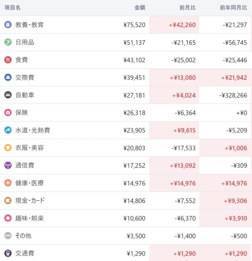Open the 食費 category name
This screenshot has height=261, width=252.
(x=22, y=60)
